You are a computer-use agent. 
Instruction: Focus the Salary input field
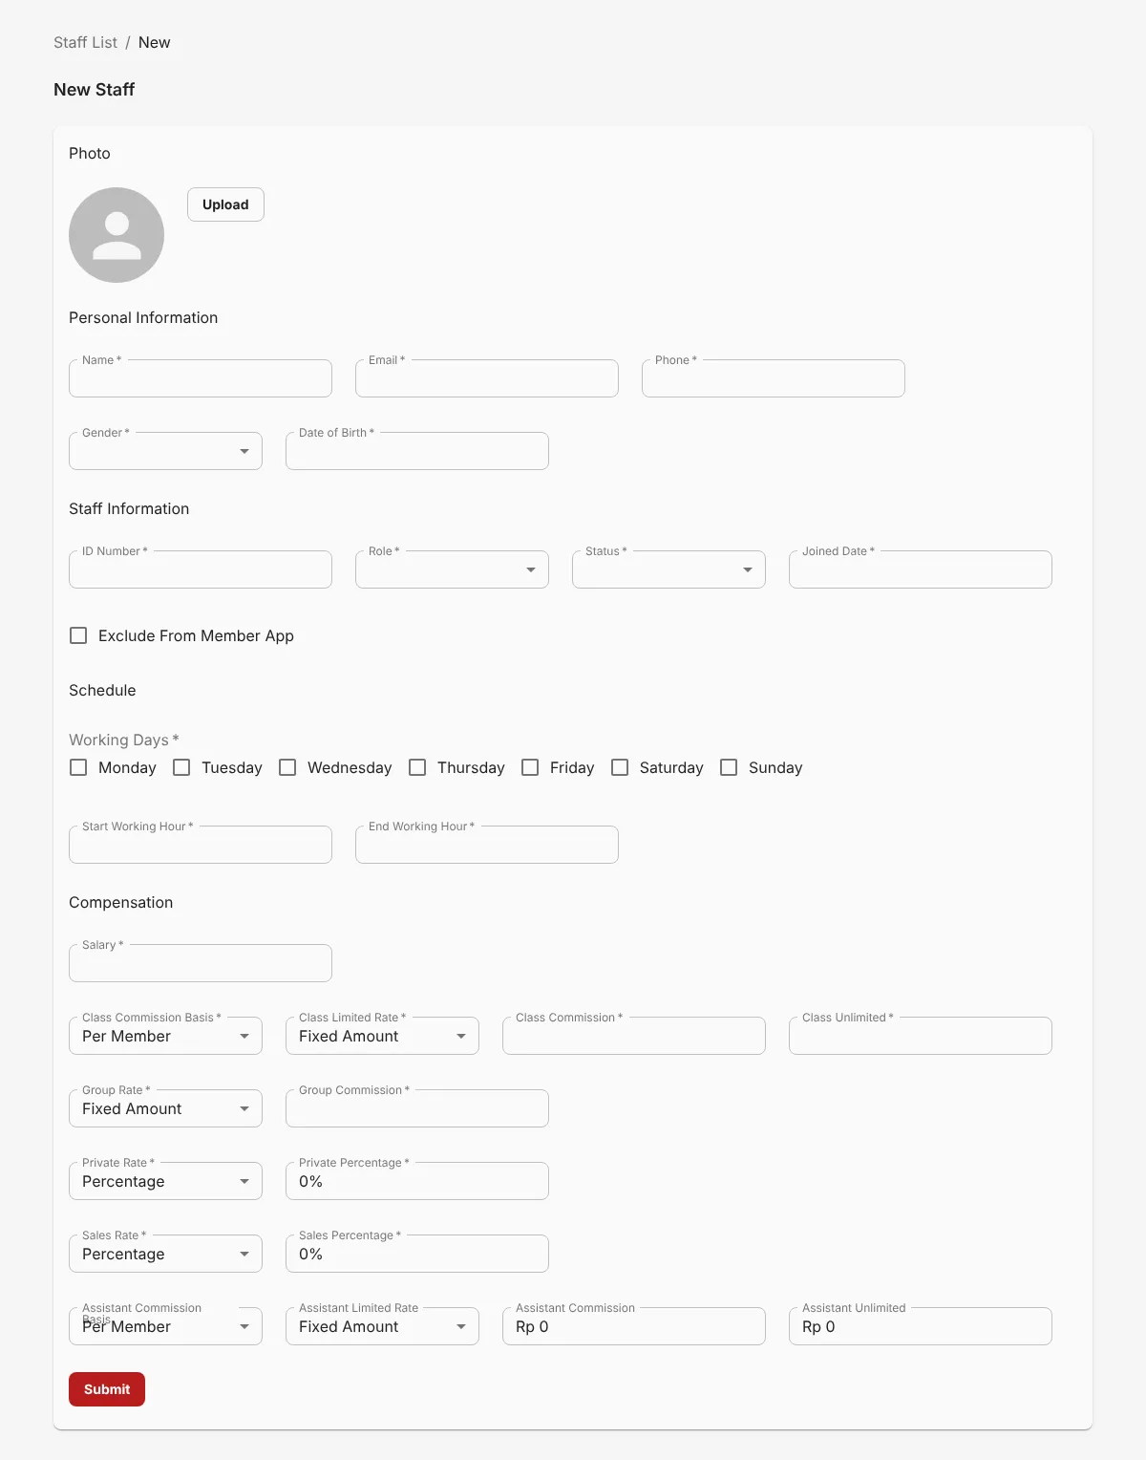[x=201, y=963]
